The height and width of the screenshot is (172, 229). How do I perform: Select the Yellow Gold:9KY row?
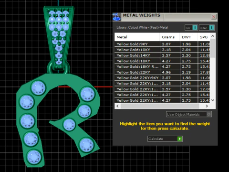pyautogui.click(x=162, y=44)
